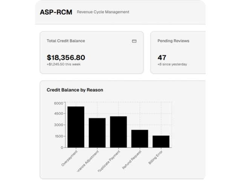This screenshot has width=241, height=181.
Task: Click the 47 pending reviews count
Action: 162,58
